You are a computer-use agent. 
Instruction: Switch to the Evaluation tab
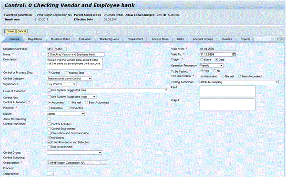85,39
